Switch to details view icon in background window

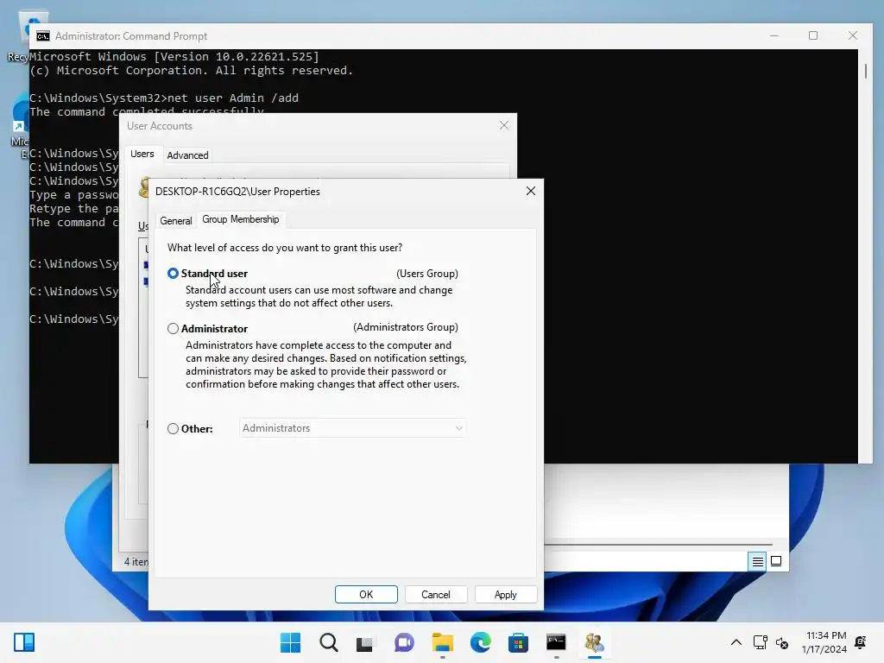[x=757, y=561]
